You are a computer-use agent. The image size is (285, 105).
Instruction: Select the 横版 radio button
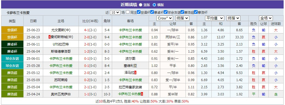154,5
